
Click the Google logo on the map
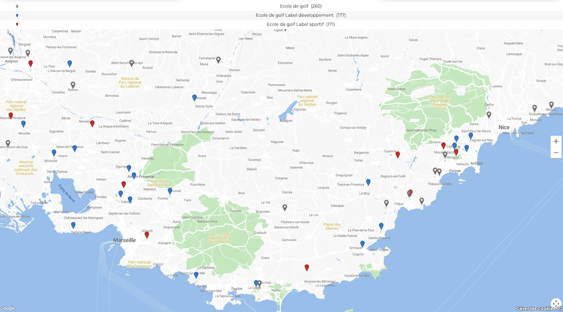click(x=8, y=308)
